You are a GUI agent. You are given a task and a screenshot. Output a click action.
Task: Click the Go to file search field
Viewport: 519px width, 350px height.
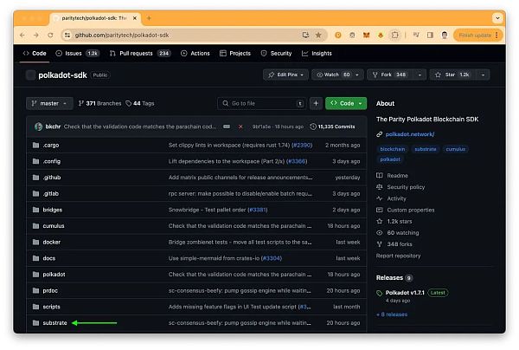coord(259,103)
